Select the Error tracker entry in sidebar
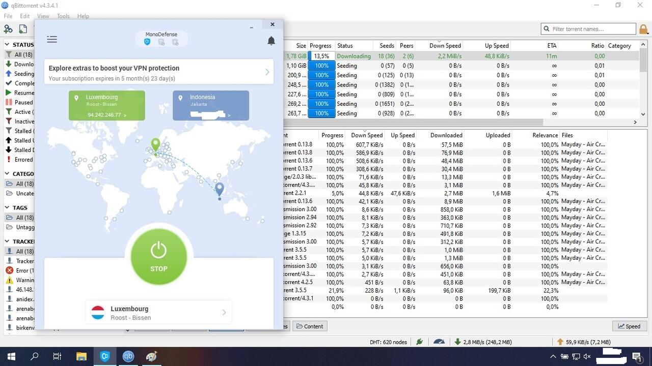This screenshot has height=366, width=652. (20, 270)
